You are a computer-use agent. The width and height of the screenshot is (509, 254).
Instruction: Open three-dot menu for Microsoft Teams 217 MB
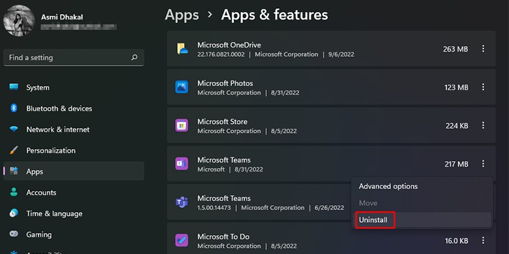pos(483,164)
